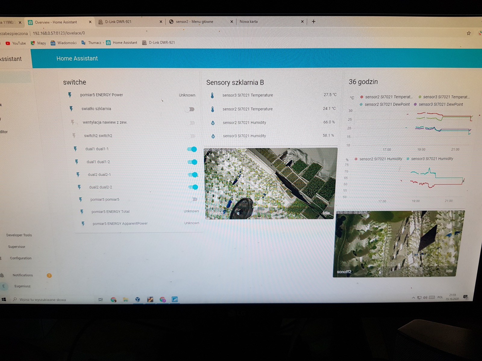Click the flash icon beside wentylacja nawiew

(x=73, y=122)
